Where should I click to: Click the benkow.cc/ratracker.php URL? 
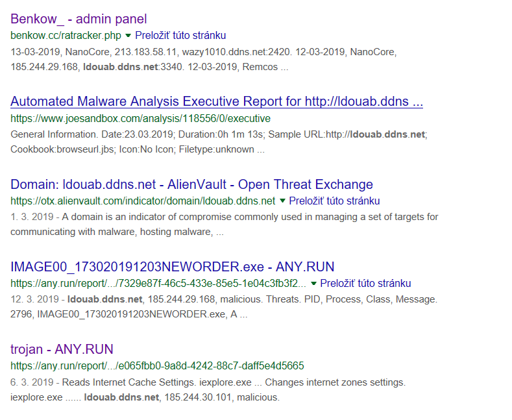click(x=66, y=35)
